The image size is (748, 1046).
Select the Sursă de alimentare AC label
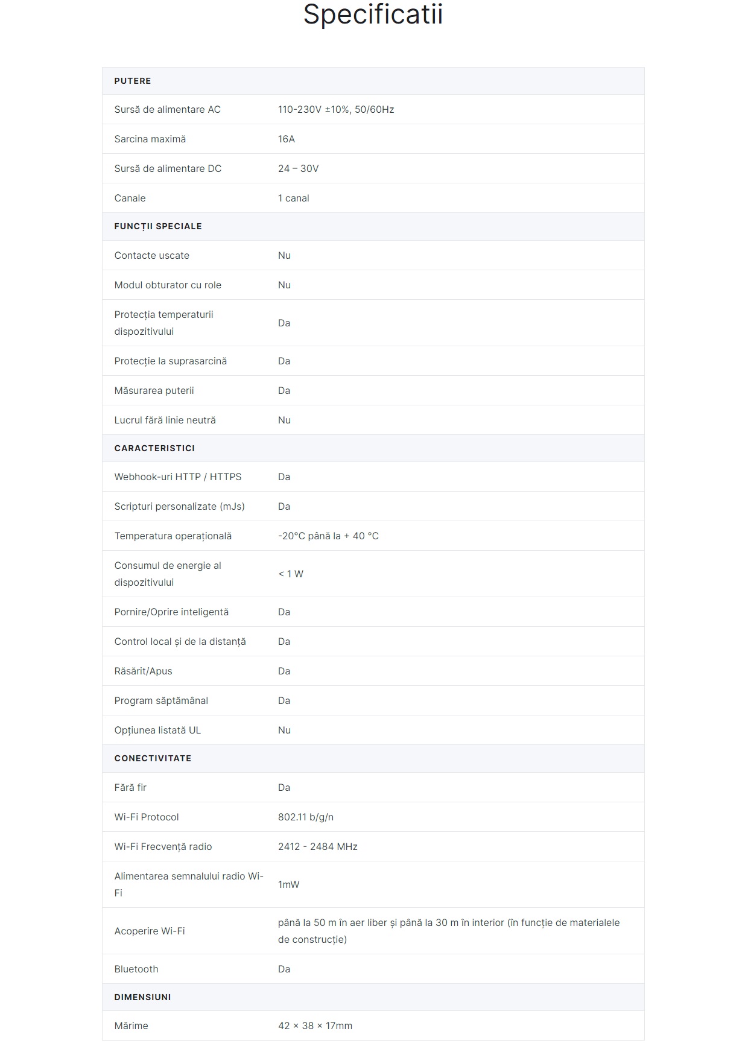coord(167,109)
